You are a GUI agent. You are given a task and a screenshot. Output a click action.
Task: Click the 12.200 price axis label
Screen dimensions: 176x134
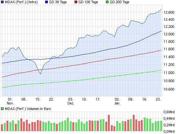pos(169,27)
